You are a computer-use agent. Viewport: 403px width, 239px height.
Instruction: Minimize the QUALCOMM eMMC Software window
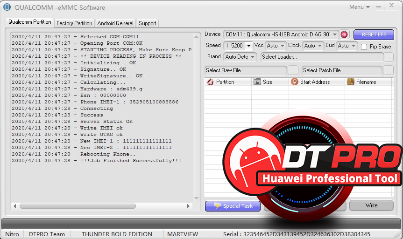click(x=379, y=7)
